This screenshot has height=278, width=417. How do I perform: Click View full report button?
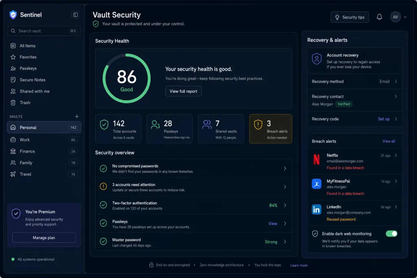[184, 91]
